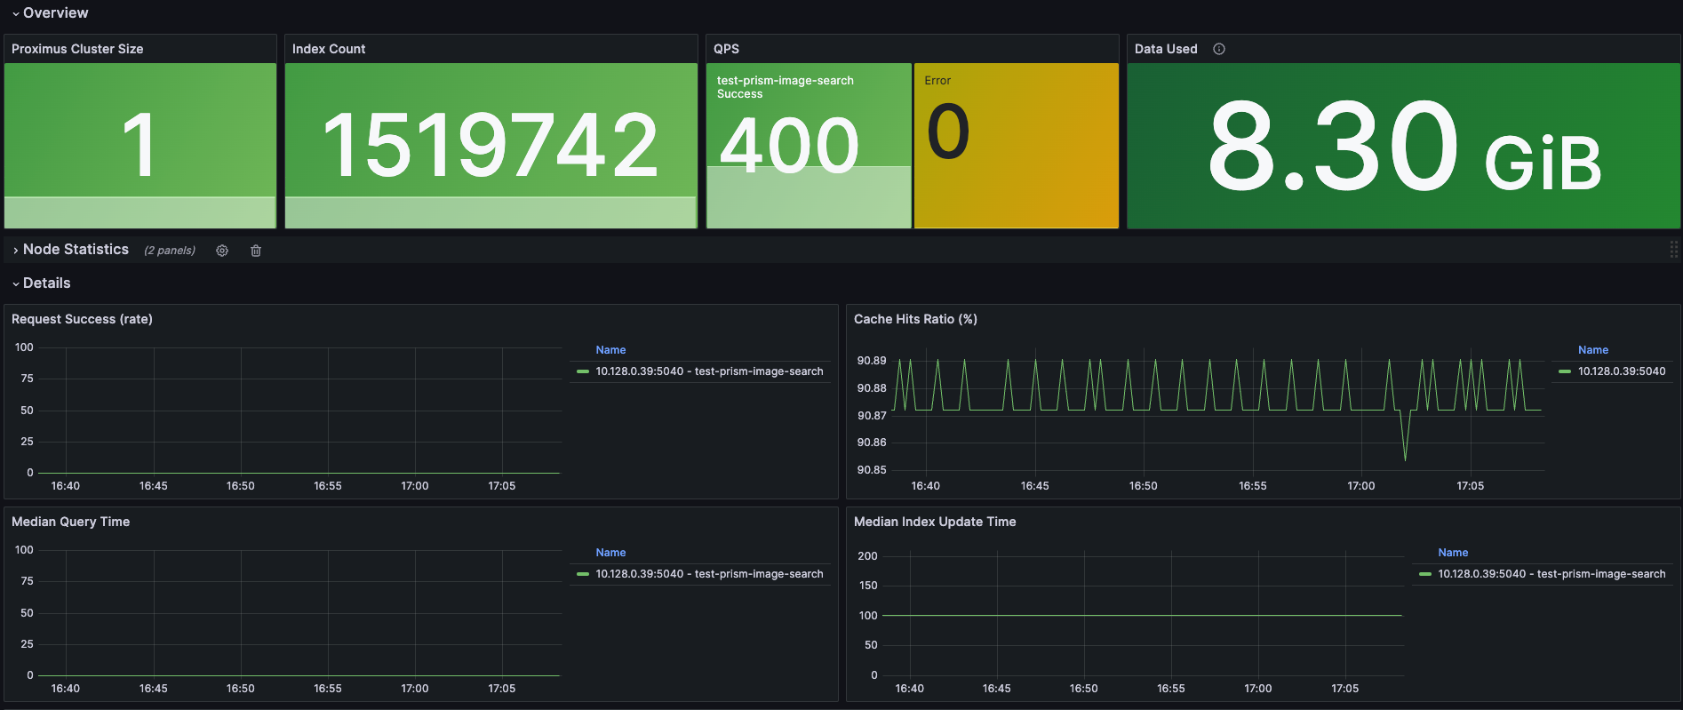
Task: Open the Request Success (rate) panel title
Action: coord(82,319)
